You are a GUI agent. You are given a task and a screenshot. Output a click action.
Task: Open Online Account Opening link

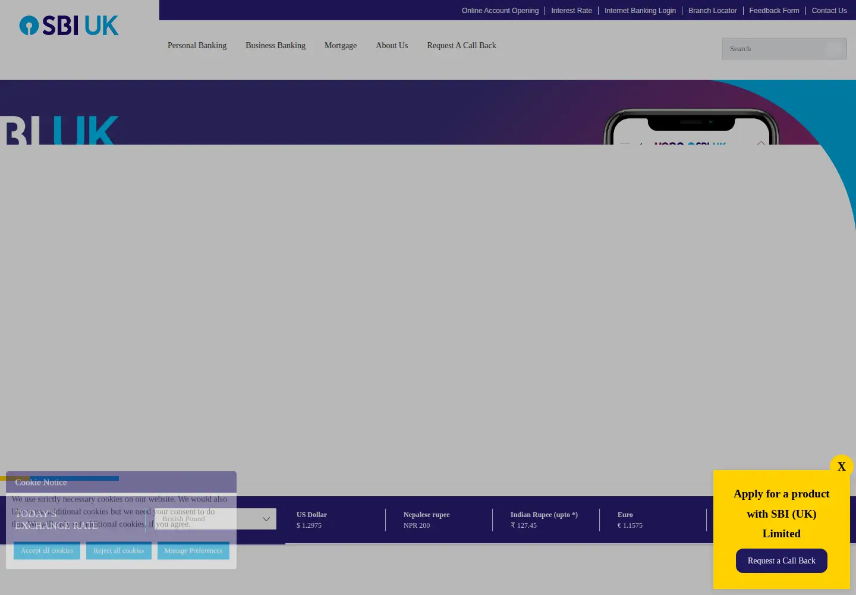(500, 11)
